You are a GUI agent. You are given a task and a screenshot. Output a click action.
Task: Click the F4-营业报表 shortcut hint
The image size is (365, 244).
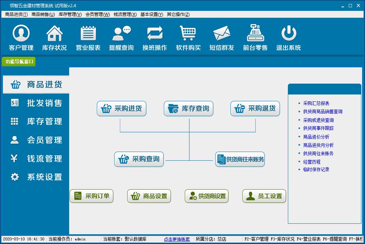tap(309, 239)
